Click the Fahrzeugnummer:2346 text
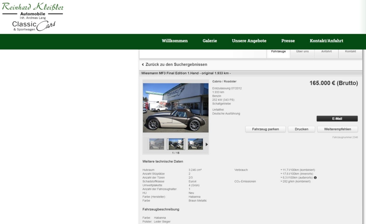This screenshot has width=366, height=224. [345, 138]
